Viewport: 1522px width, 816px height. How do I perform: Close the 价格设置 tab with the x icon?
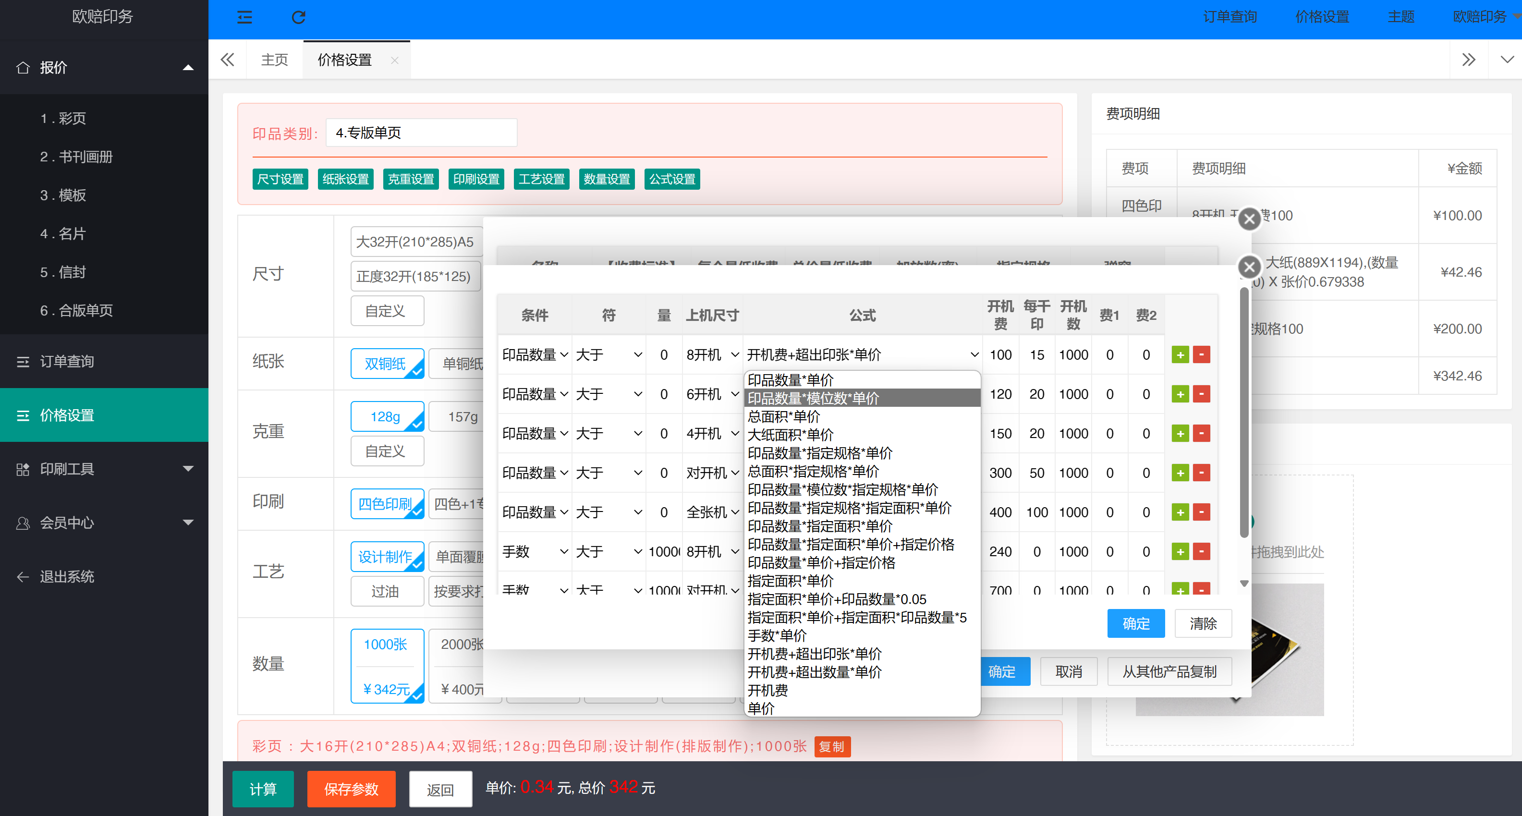[395, 60]
